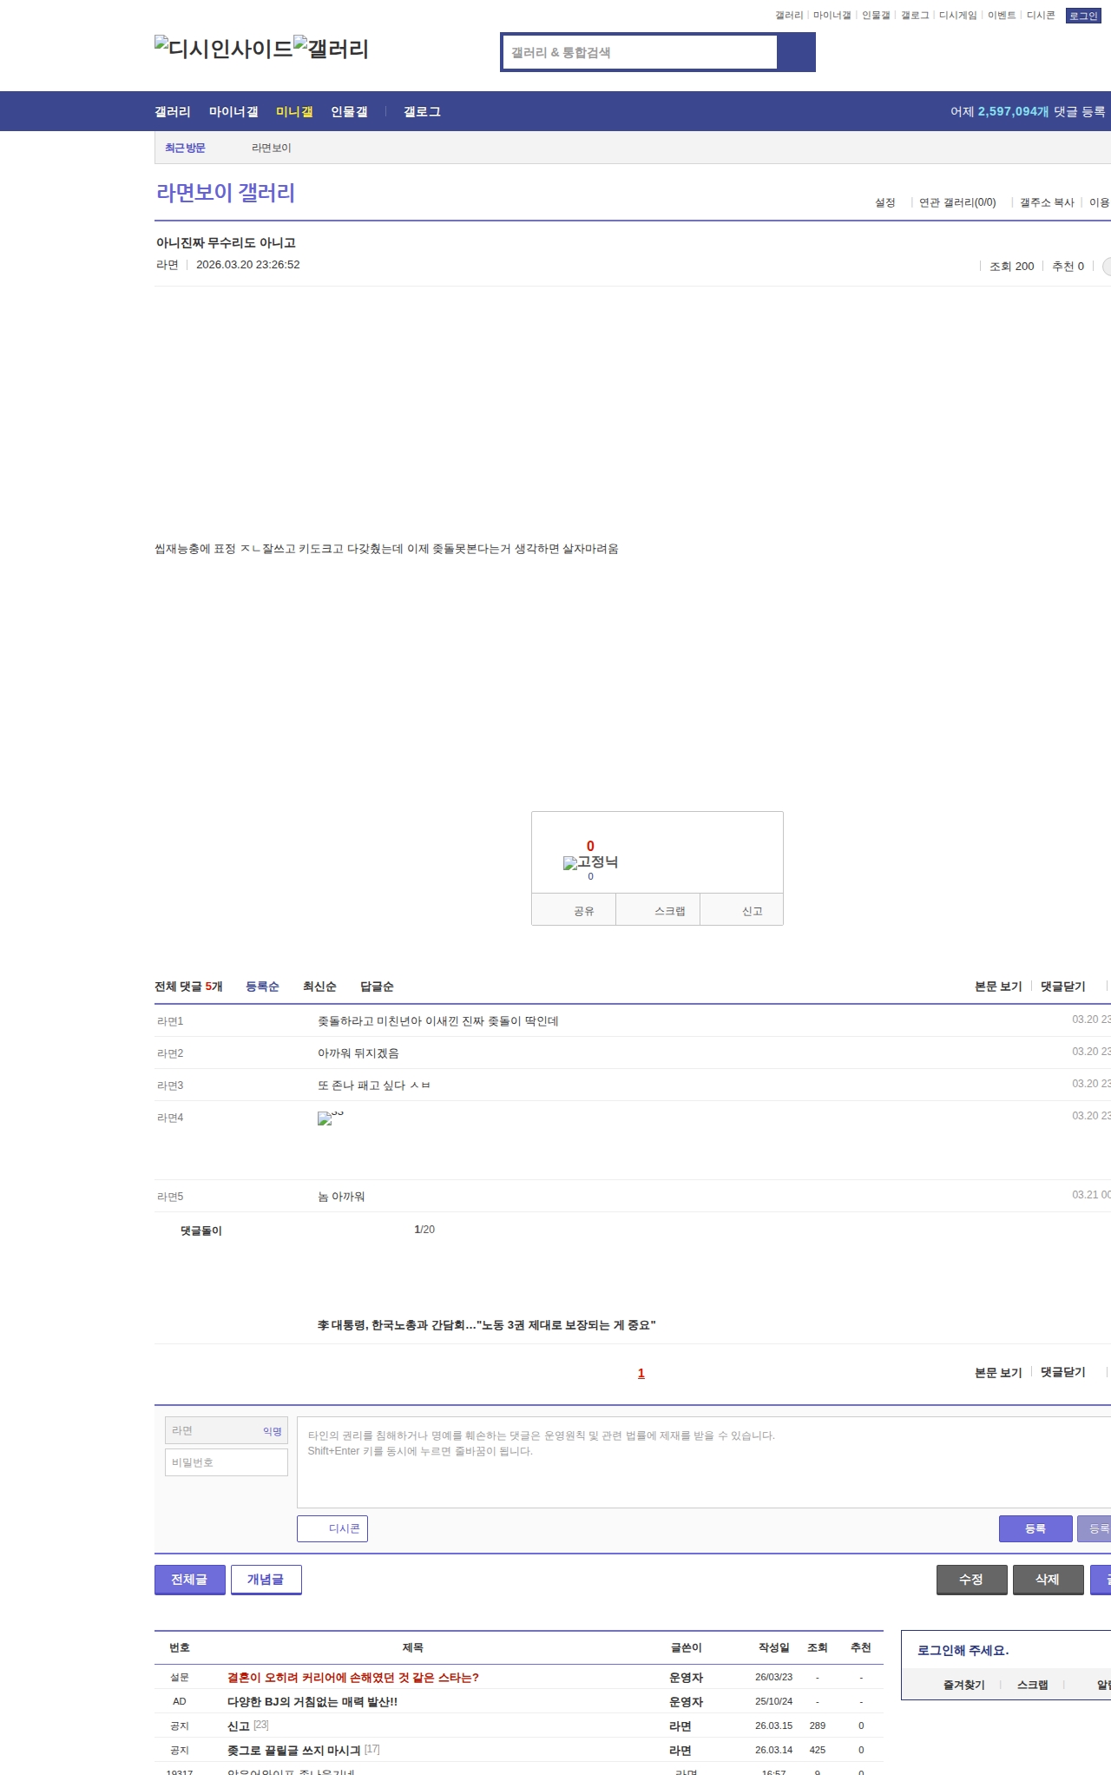1111x1775 pixels.
Task: Open the 좆그로 끌릴글 쓰지 마시긔 notice
Action: click(x=293, y=1750)
